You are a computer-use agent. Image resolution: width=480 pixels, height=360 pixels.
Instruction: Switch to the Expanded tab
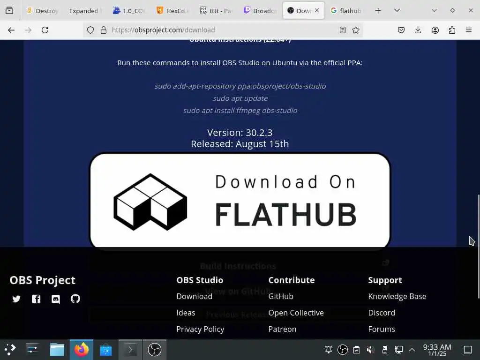coord(85,11)
